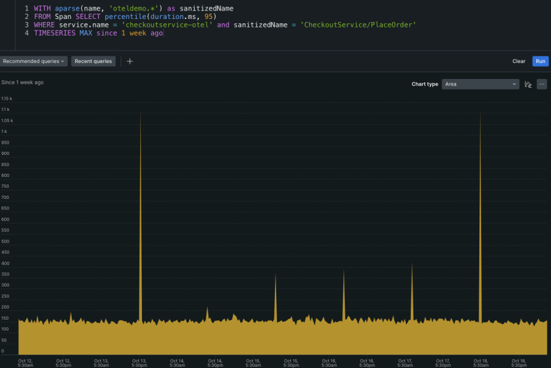Open the Chart type Area dropdown

[480, 84]
